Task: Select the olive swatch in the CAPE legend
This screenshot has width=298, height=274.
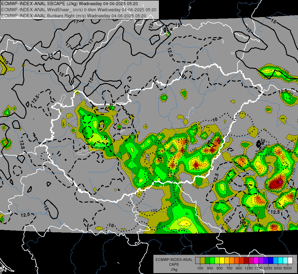Action: click(202, 260)
